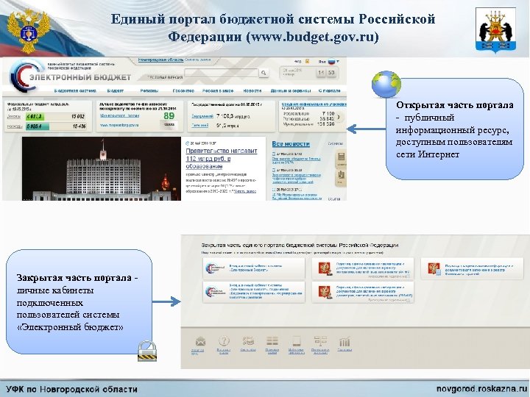Click the magnifier search button
Image resolution: width=530 pixels, height=397 pixels.
(264, 73)
